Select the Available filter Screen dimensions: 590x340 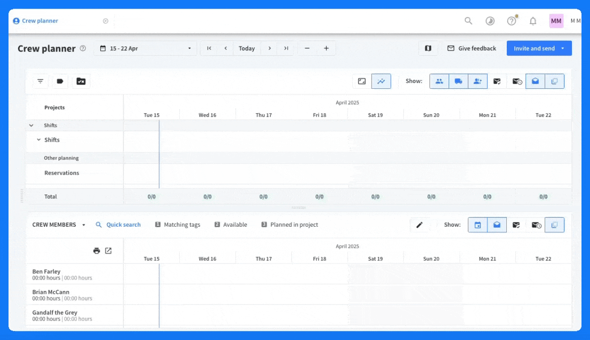(x=231, y=225)
